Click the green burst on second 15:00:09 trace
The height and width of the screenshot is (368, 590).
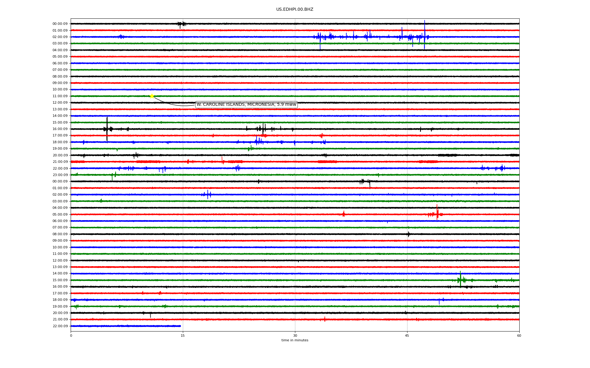click(x=460, y=279)
